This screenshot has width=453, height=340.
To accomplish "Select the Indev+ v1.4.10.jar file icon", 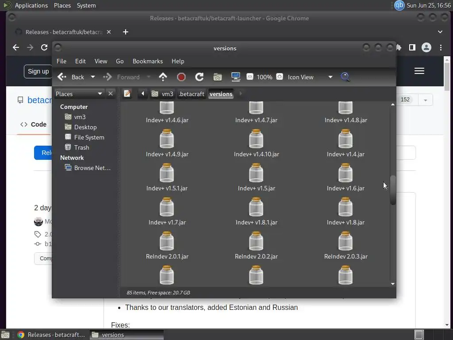I will tap(256, 139).
